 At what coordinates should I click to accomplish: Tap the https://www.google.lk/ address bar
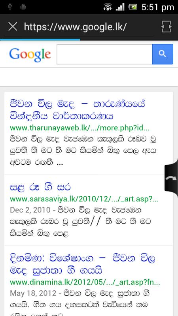[75, 26]
